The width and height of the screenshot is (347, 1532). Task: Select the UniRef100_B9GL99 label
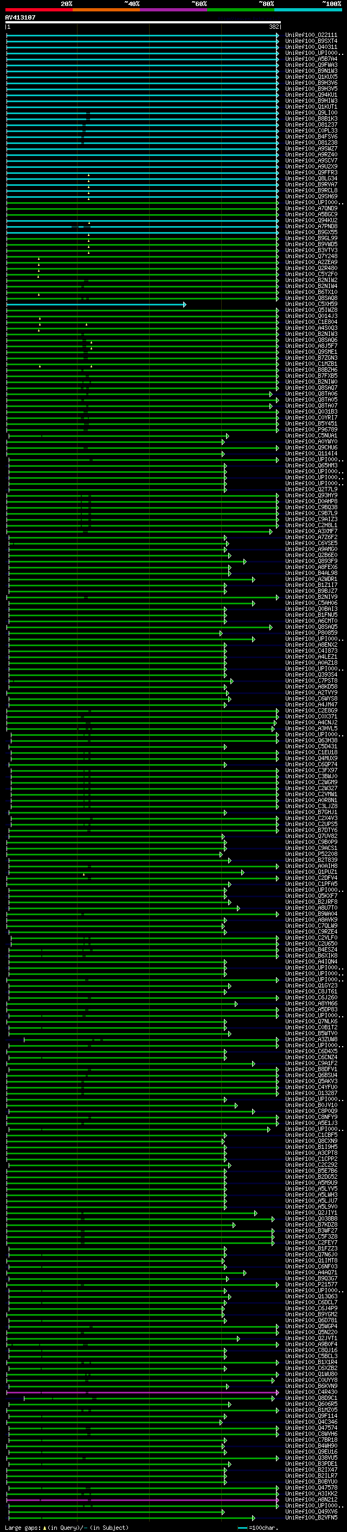click(311, 239)
